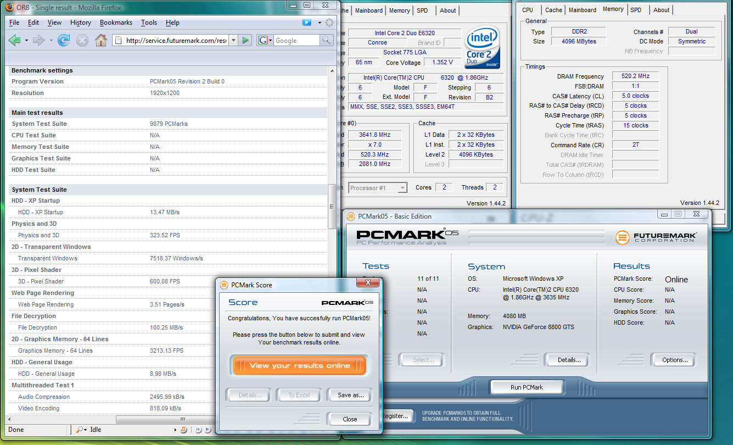Screen dimensions: 733x445
Task: Open the History menu
Action: (x=81, y=23)
